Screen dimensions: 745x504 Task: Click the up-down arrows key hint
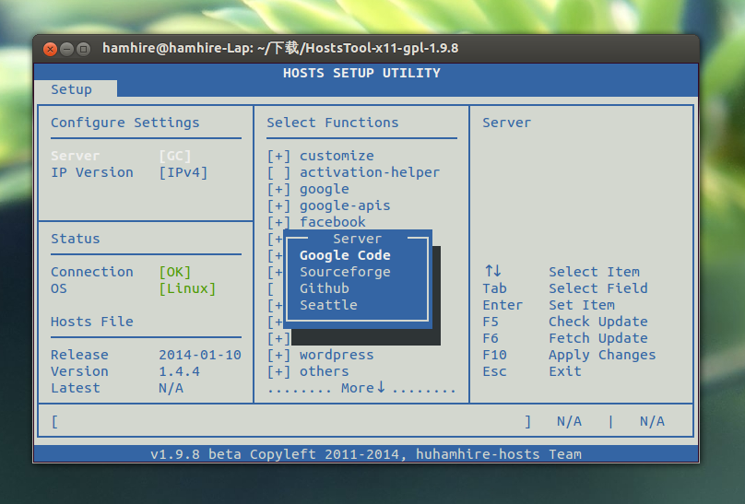click(492, 271)
